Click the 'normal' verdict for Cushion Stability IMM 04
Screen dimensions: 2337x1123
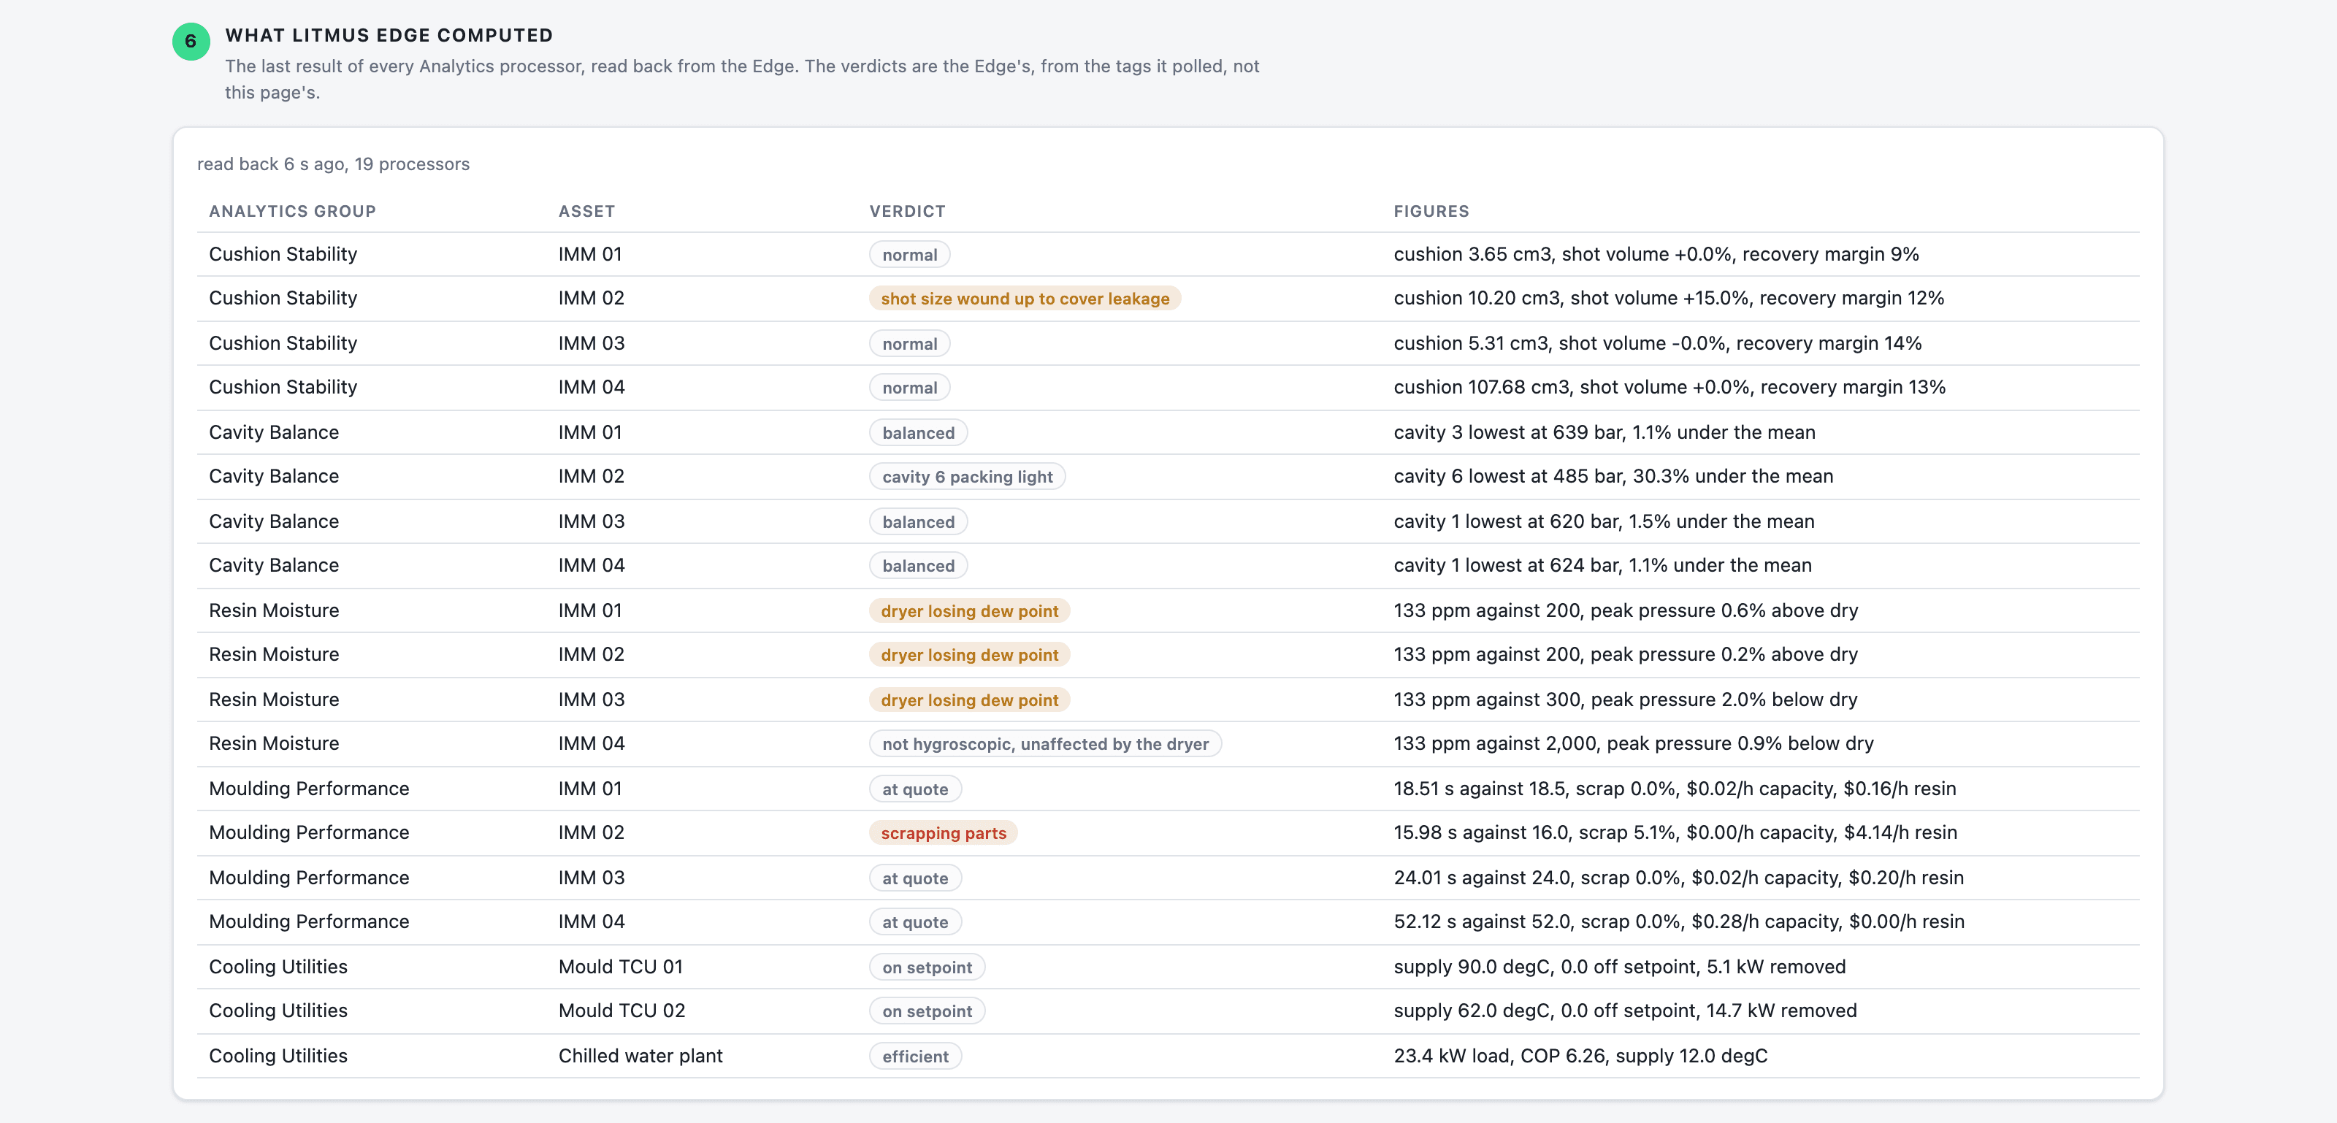pyautogui.click(x=909, y=387)
